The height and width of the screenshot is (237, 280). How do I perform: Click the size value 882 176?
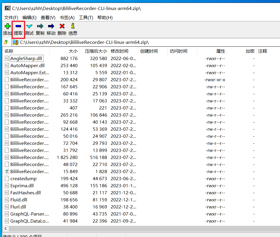(x=69, y=59)
